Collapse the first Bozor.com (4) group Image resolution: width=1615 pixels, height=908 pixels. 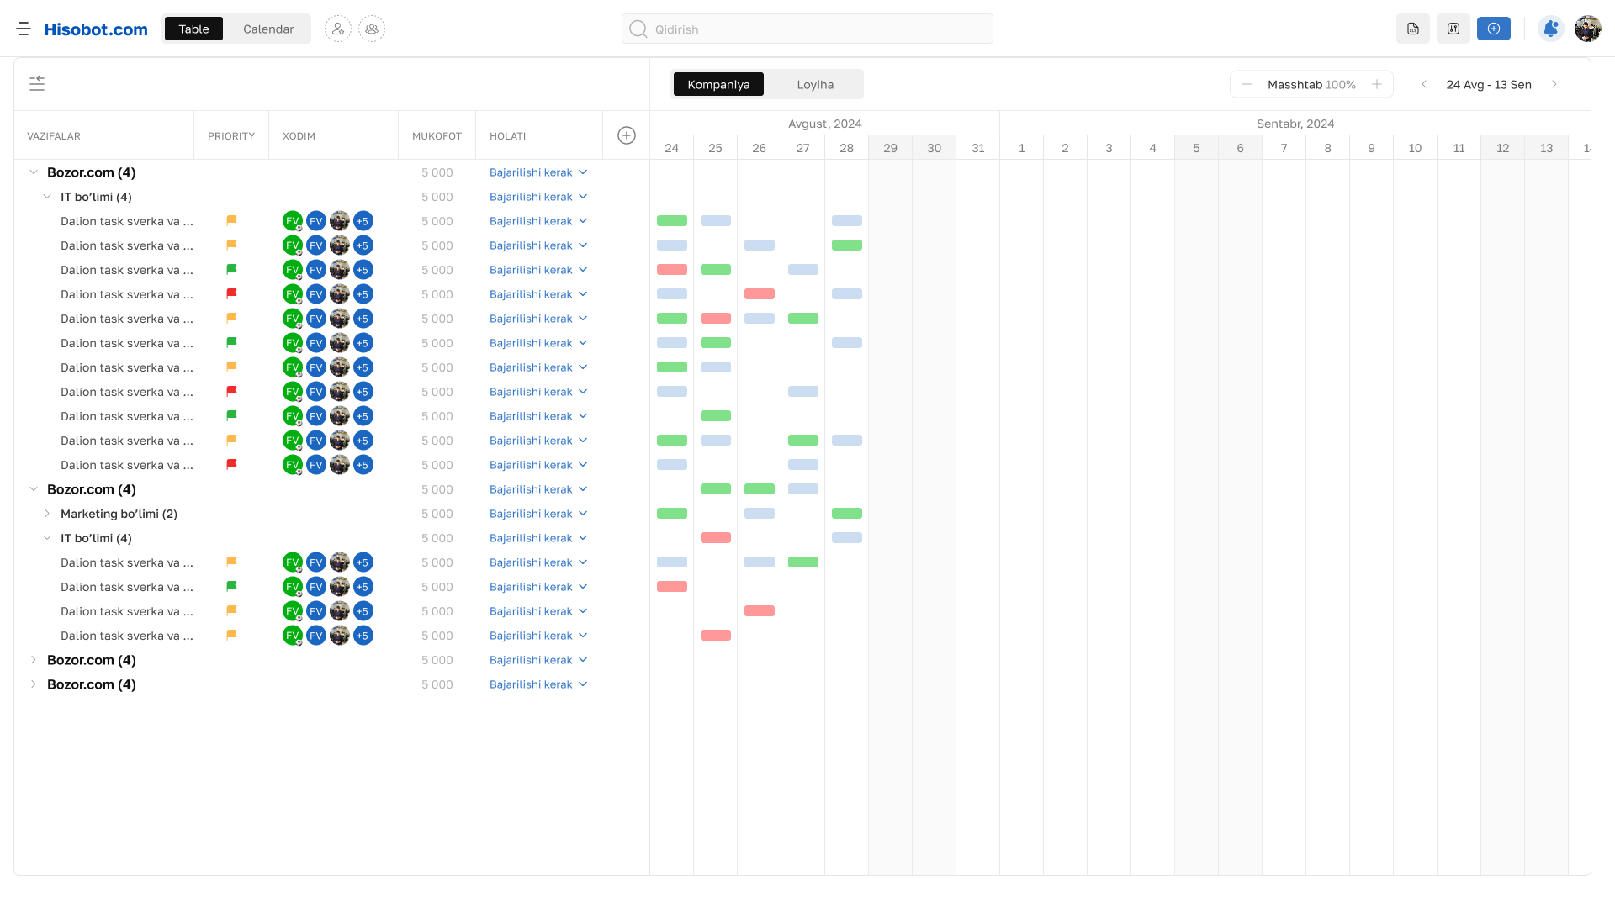tap(34, 172)
